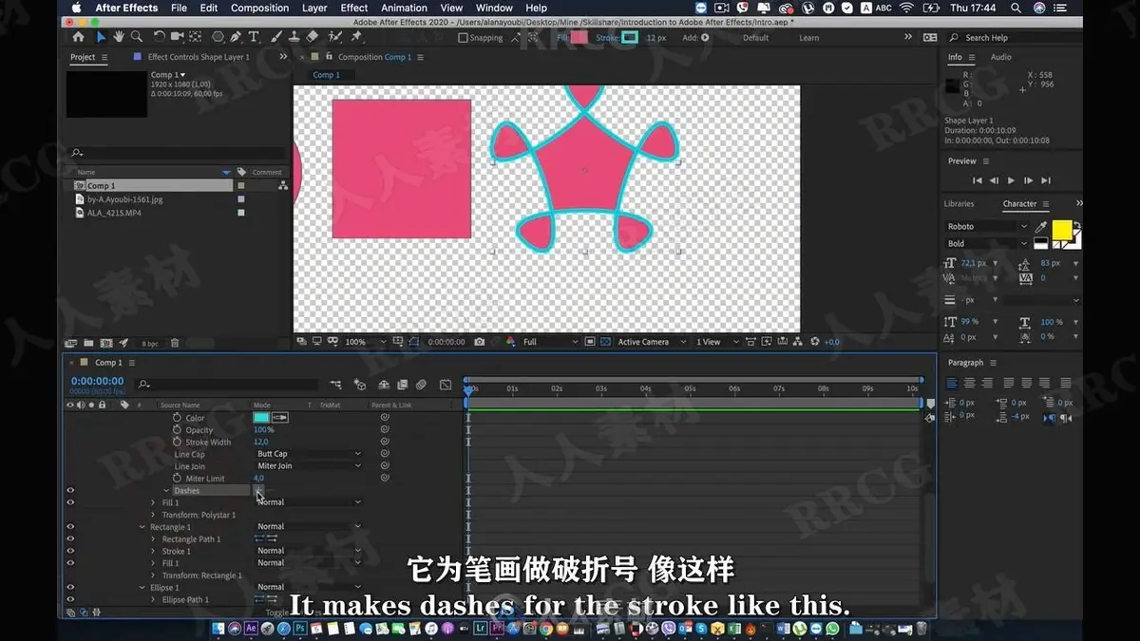Select the Unified Camera tool
The image size is (1140, 641).
point(177,37)
